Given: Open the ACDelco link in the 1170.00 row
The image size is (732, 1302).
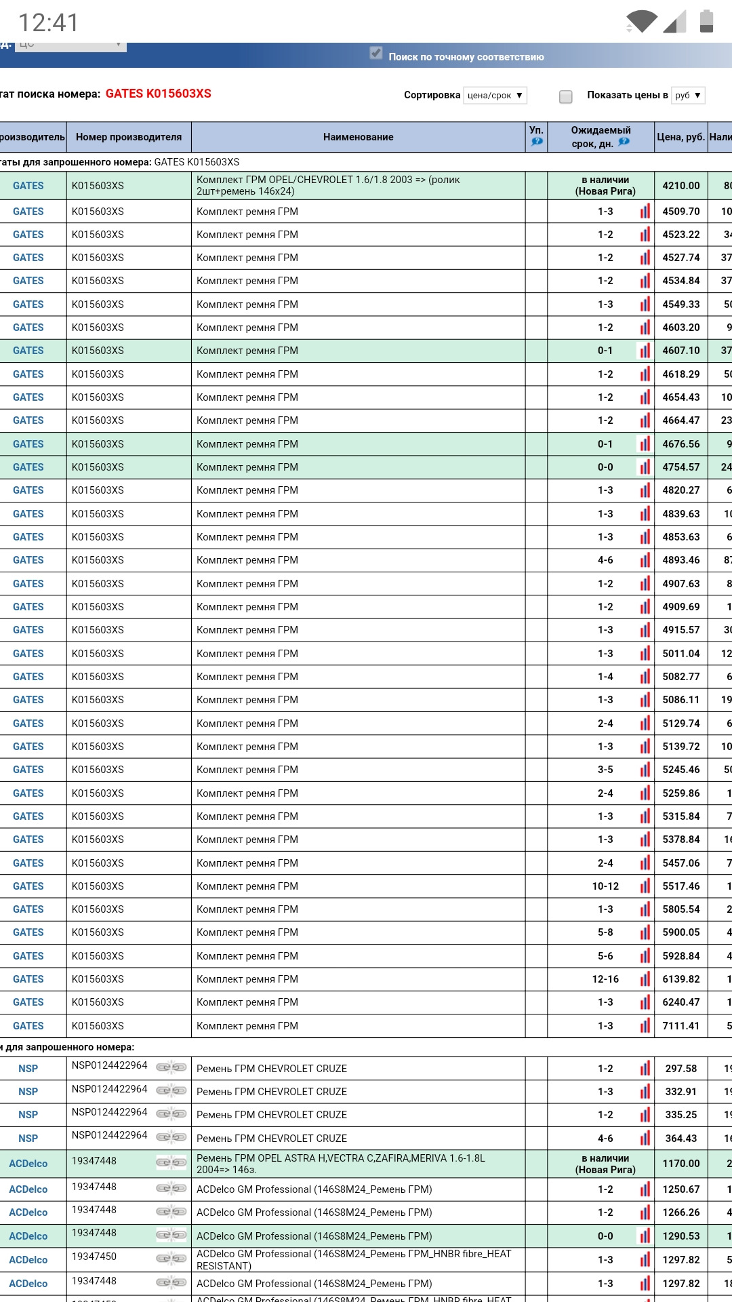Looking at the screenshot, I should click(28, 1164).
